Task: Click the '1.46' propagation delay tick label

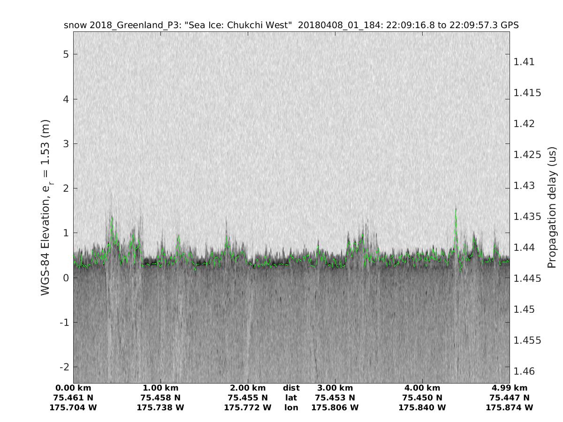Action: [x=524, y=371]
